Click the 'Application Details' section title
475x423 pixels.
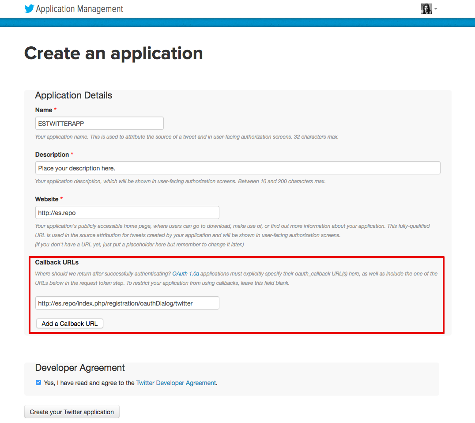tap(74, 95)
